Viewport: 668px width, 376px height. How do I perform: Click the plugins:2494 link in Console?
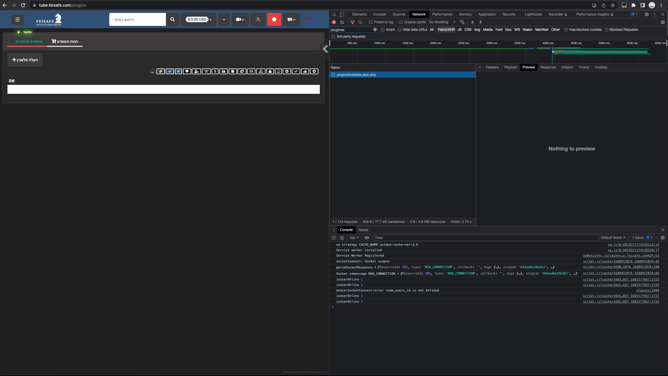(x=648, y=290)
